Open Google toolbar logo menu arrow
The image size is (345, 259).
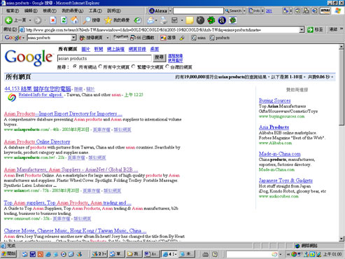tap(23, 38)
